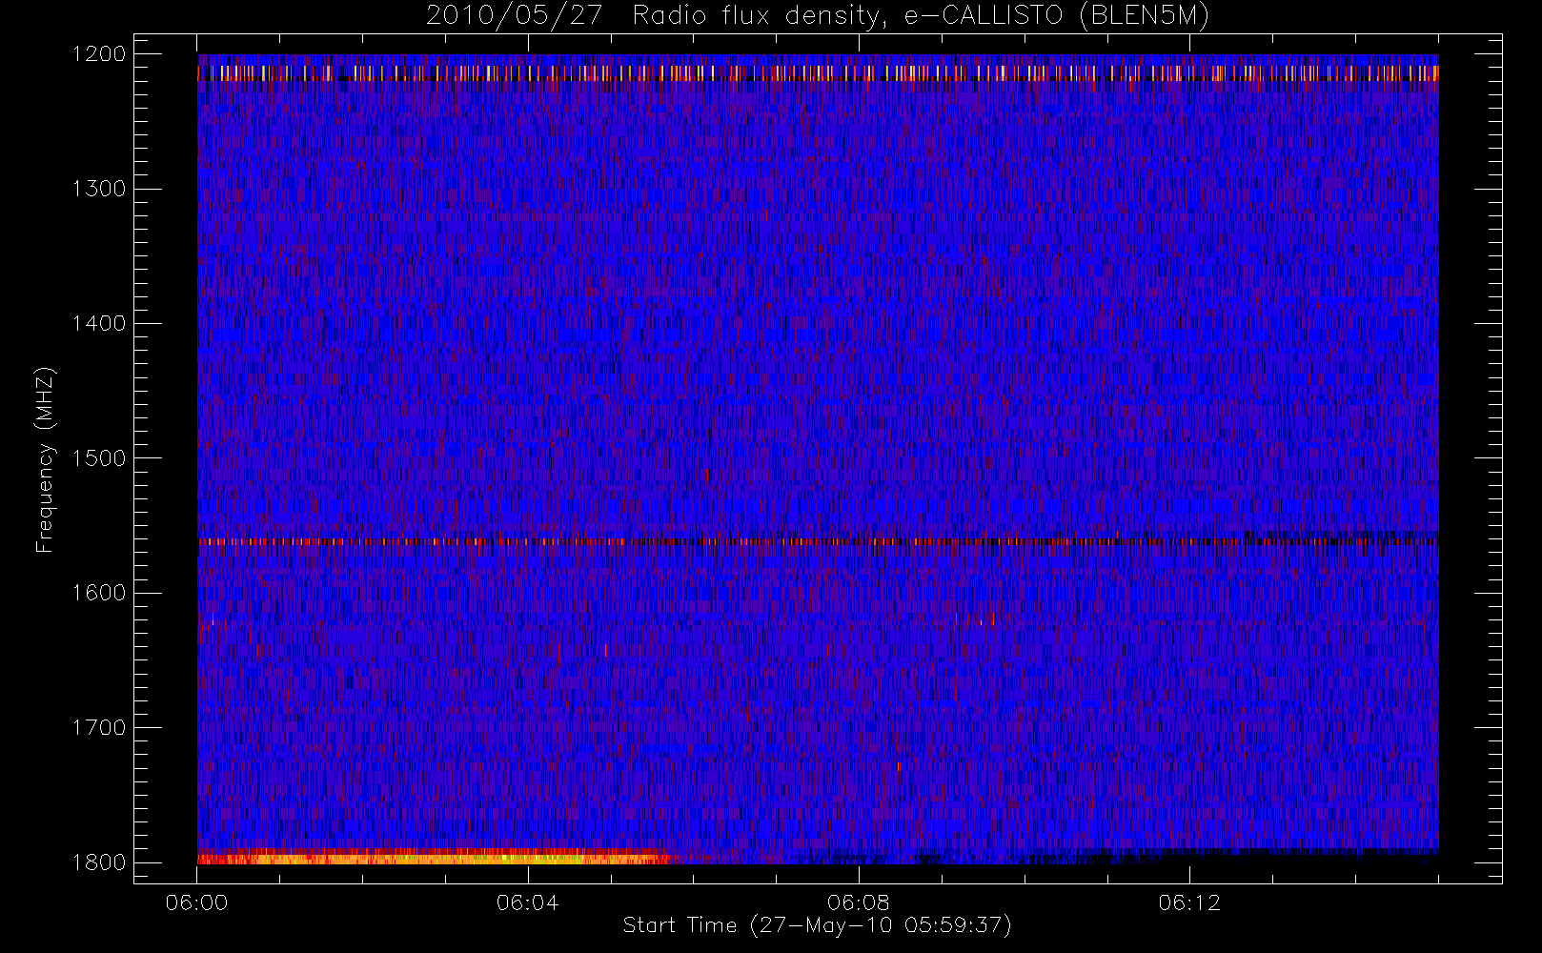Screen dimensions: 1542x953
Task: Click the 06:12 time tick label
Action: pyautogui.click(x=1189, y=902)
